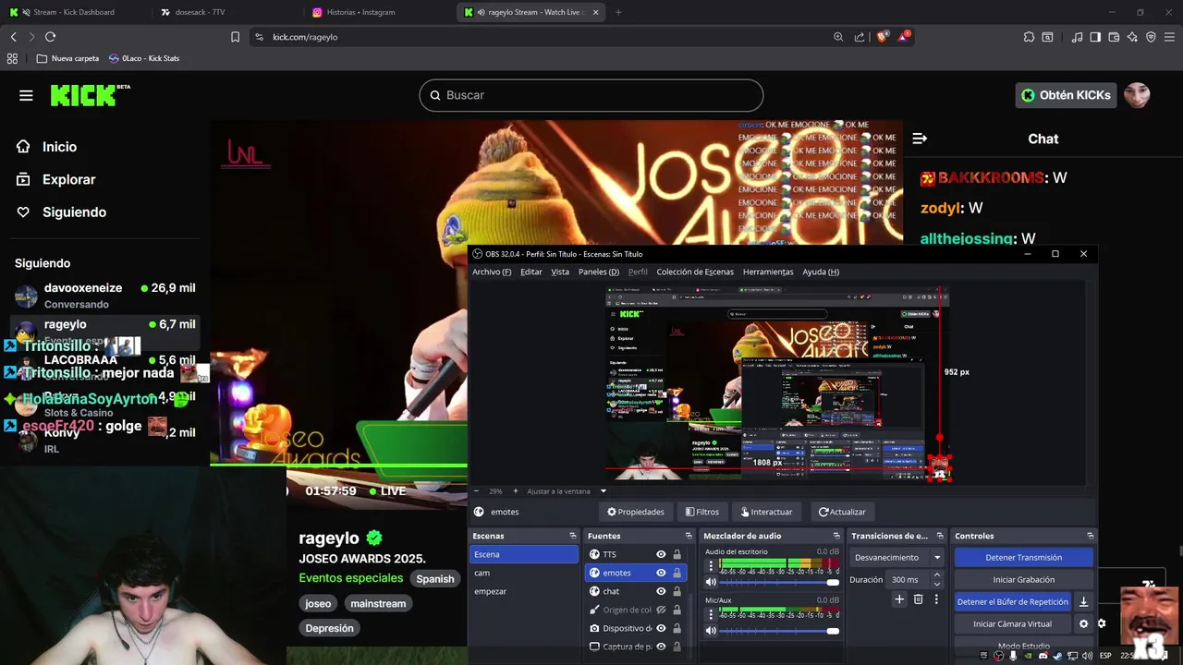
Task: Click the Buscar search field on Kick
Action: (x=591, y=95)
